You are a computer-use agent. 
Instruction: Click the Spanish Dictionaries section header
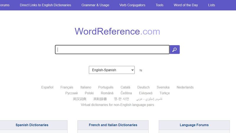[x=32, y=125]
